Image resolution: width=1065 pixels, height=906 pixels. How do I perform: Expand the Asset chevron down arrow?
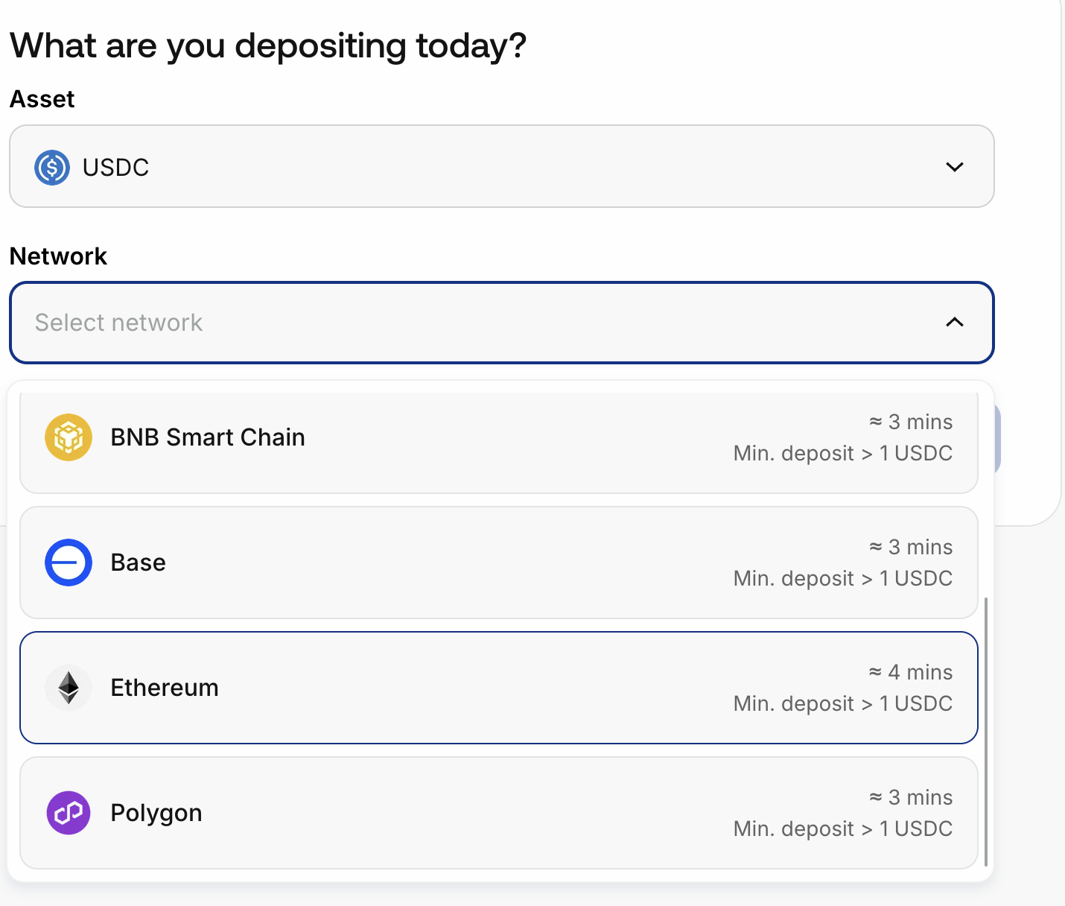click(x=954, y=167)
